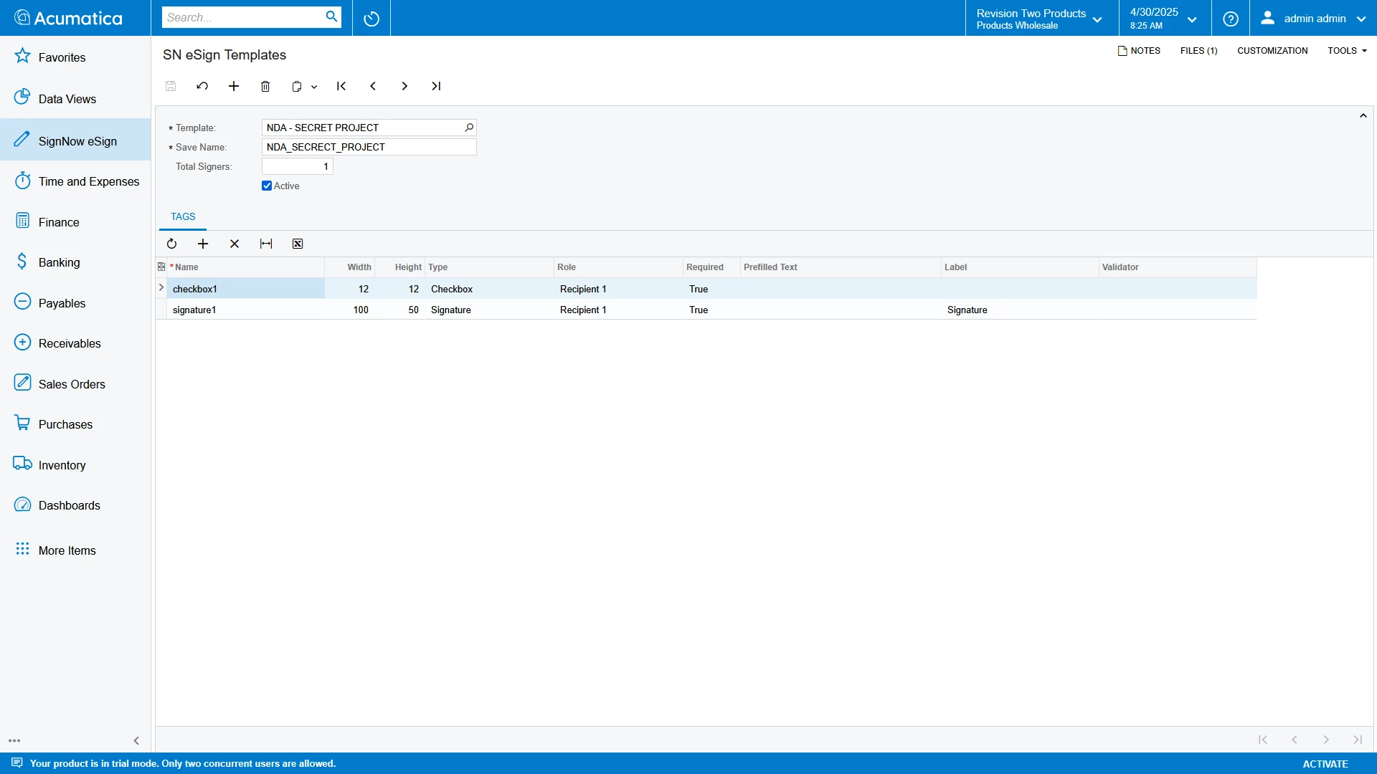Switch to the TAGS tab
The width and height of the screenshot is (1377, 774).
point(183,216)
